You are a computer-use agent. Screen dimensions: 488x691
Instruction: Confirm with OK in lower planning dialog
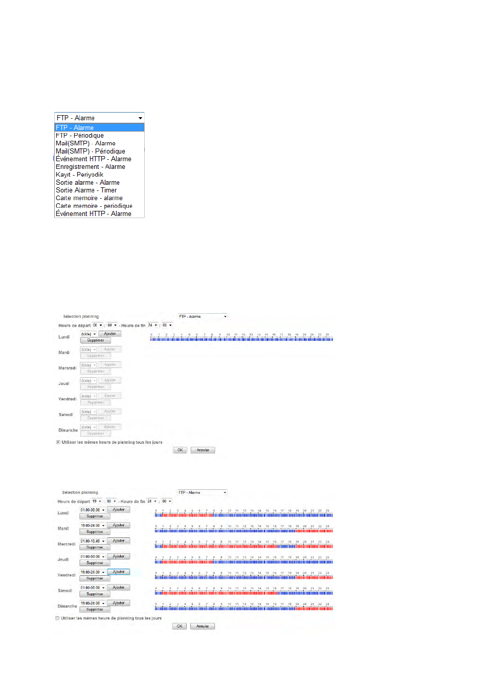point(180,626)
